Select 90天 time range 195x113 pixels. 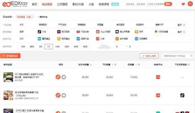coord(85,47)
